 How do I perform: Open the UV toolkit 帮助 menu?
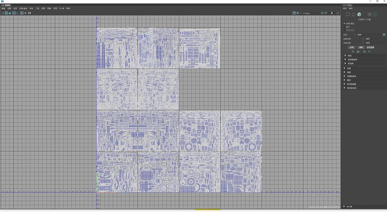(351, 8)
